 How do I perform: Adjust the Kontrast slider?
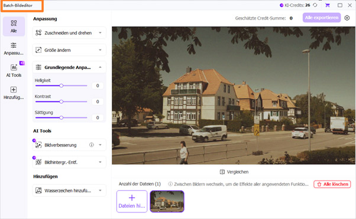point(62,102)
